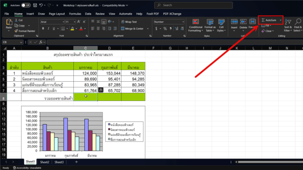Image resolution: width=303 pixels, height=170 pixels.
Task: Select the Font Color red A swatch
Action: 81,28
